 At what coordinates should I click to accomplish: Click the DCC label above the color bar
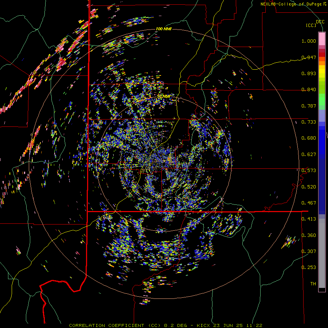pos(320,22)
